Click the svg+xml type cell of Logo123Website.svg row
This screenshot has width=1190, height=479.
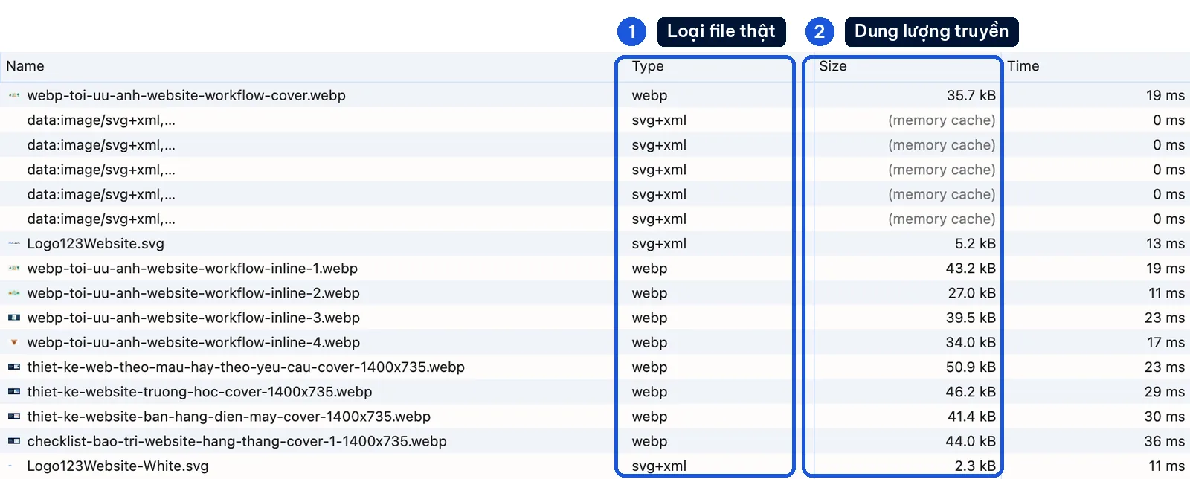(x=659, y=243)
